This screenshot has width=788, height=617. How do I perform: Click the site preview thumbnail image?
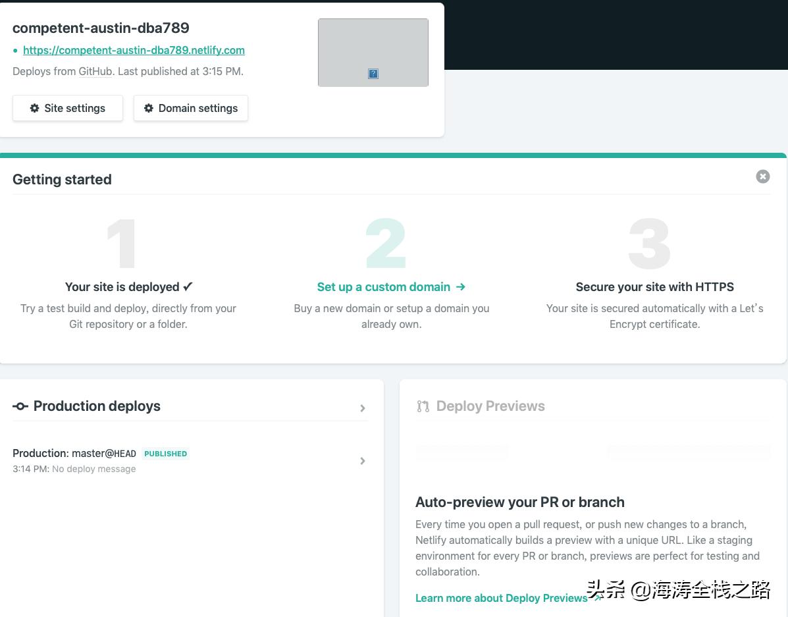coord(373,52)
